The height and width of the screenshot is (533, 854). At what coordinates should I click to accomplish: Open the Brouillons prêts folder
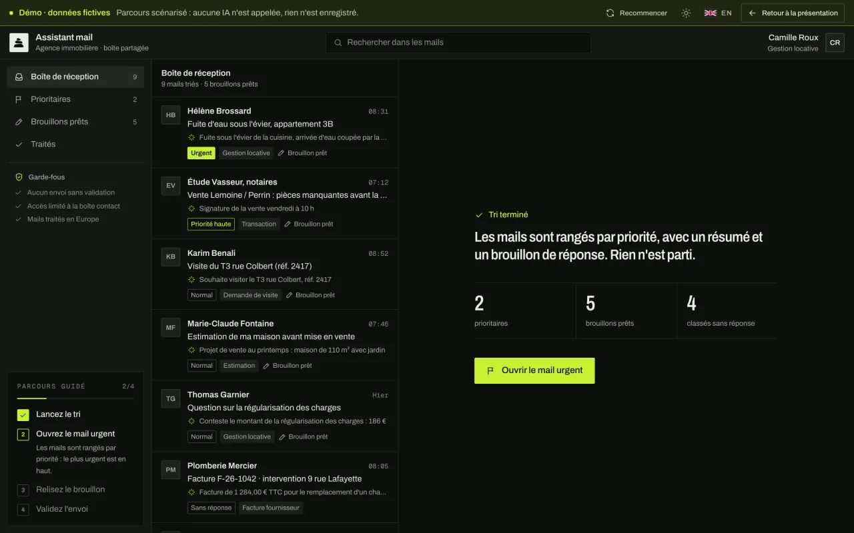[x=75, y=122]
